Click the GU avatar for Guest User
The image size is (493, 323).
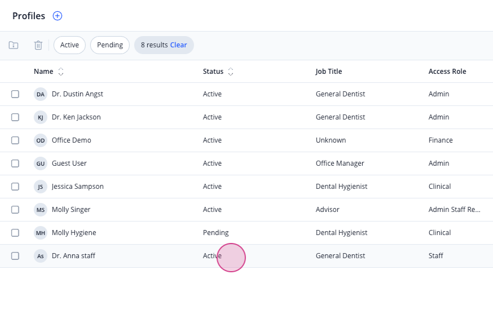41,163
